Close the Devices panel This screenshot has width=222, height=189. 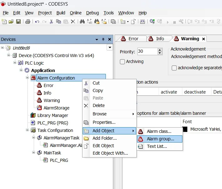pyautogui.click(x=110, y=39)
